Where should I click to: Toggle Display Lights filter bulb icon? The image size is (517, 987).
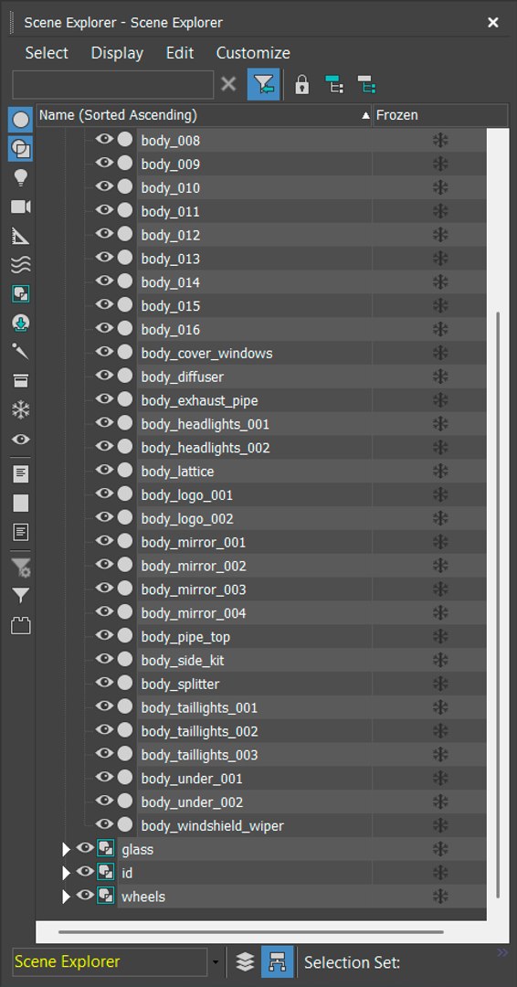point(21,178)
